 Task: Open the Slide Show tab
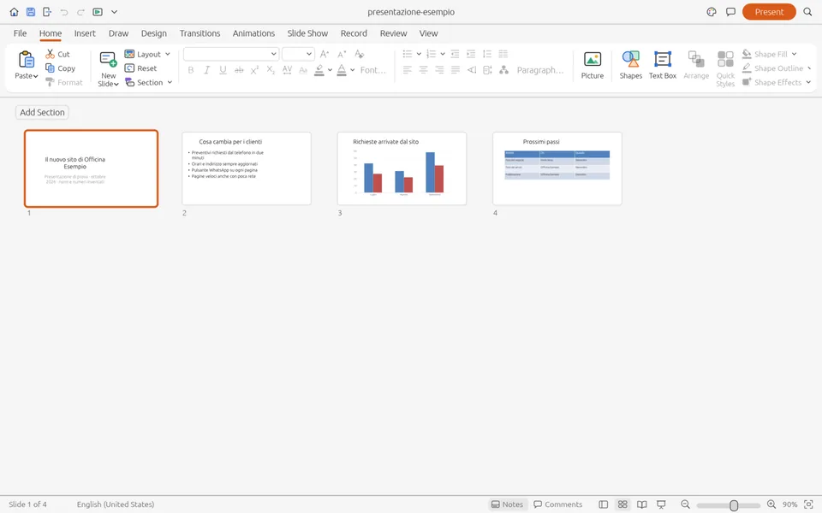[307, 33]
